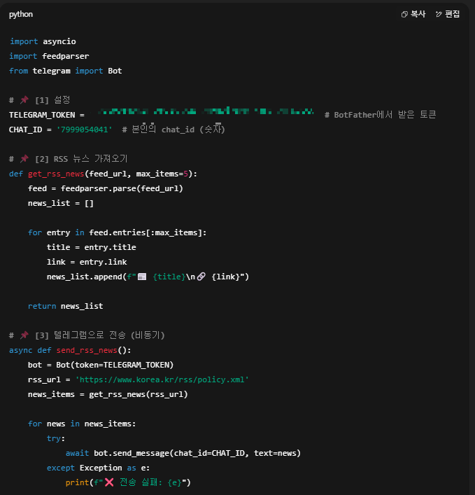475x495 pixels.
Task: Click 'feed = feedparser.parse(feed_url)' line
Action: [106, 188]
